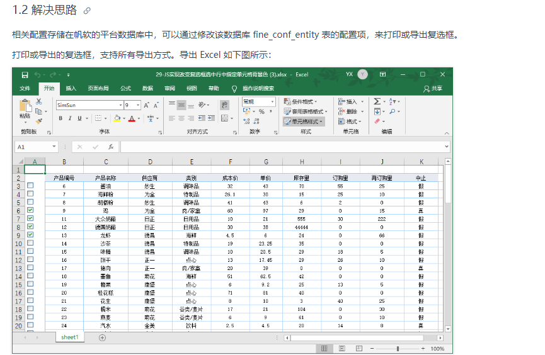Expand the formula bar chevron
545x355 pixels.
coord(447,147)
